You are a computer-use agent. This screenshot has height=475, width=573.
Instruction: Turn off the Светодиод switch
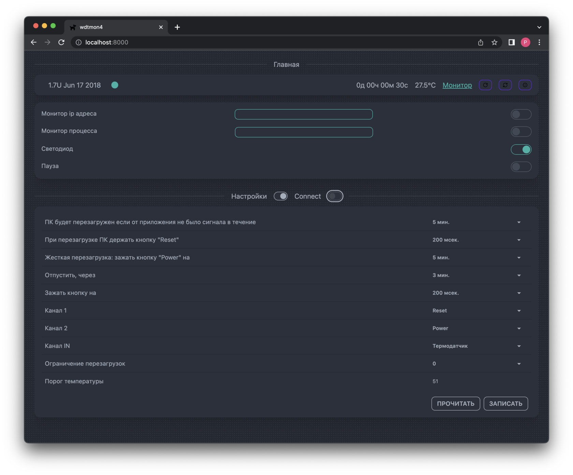521,149
